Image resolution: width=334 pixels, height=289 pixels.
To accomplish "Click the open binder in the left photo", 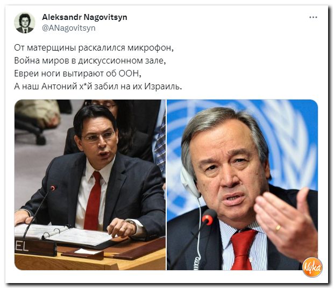I will pos(64,235).
